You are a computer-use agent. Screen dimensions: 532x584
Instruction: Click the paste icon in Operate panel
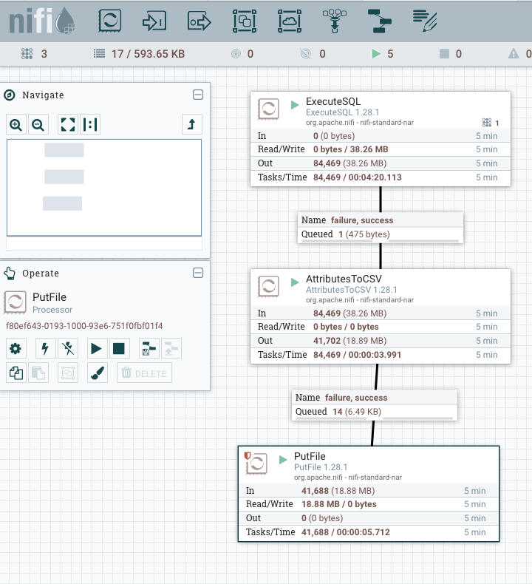38,373
